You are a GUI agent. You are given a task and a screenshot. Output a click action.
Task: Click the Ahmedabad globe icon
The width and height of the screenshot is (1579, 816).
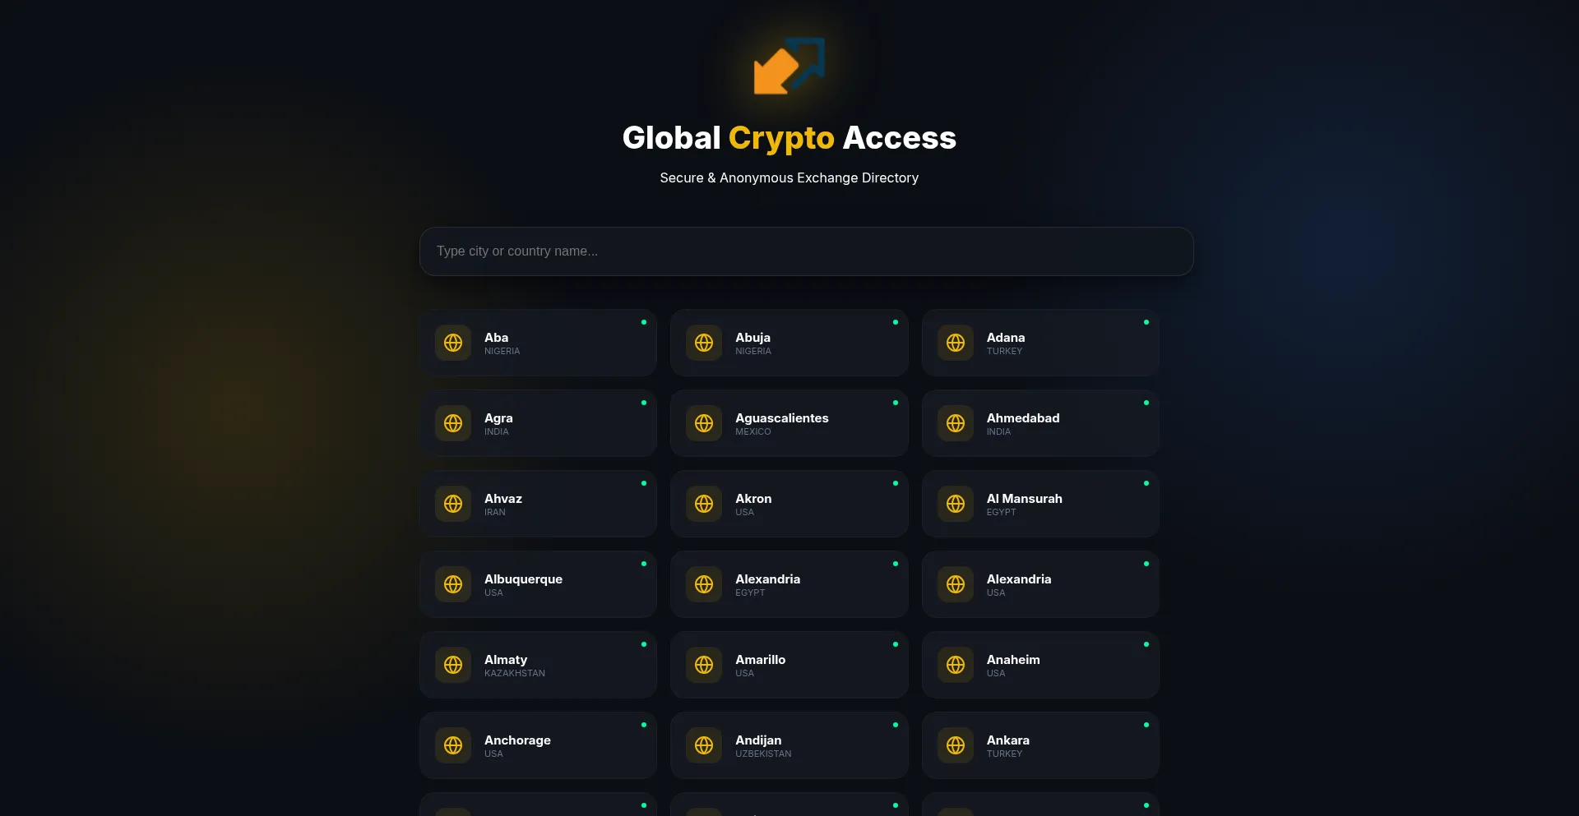click(956, 423)
